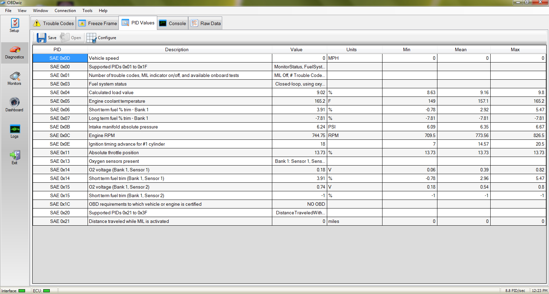The width and height of the screenshot is (549, 294).
Task: Select the Engine RPM row
Action: pyautogui.click(x=289, y=135)
